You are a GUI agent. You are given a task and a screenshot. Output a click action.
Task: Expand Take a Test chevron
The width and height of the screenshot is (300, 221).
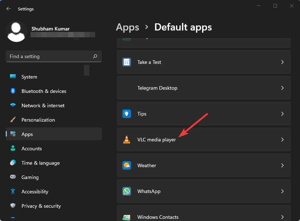(282, 62)
